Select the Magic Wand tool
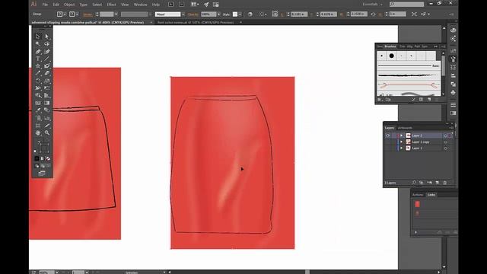Screen dimensions: 487x274 [38, 44]
